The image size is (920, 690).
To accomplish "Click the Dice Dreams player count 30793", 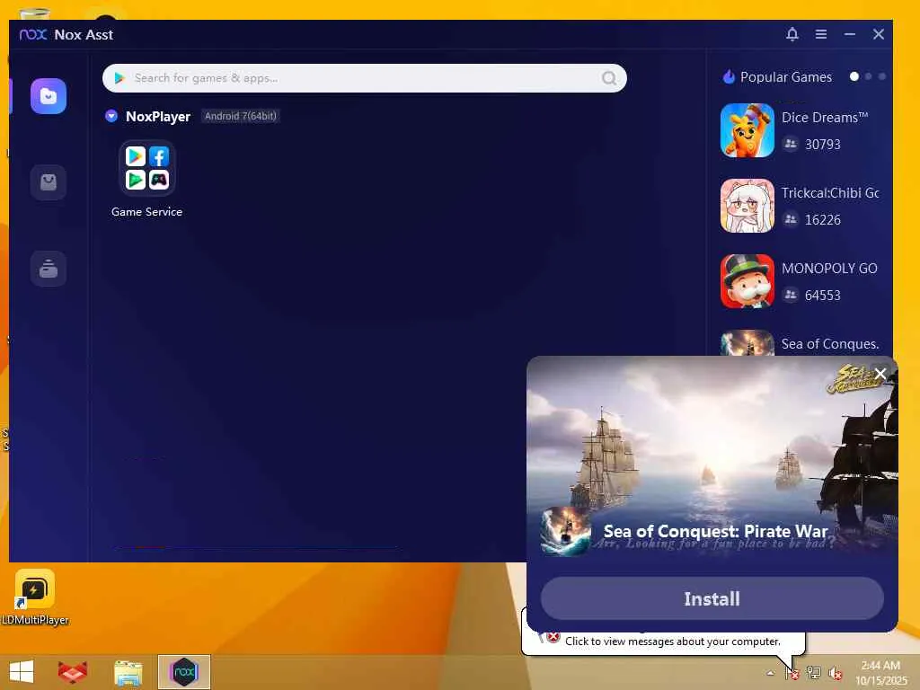I will click(823, 145).
